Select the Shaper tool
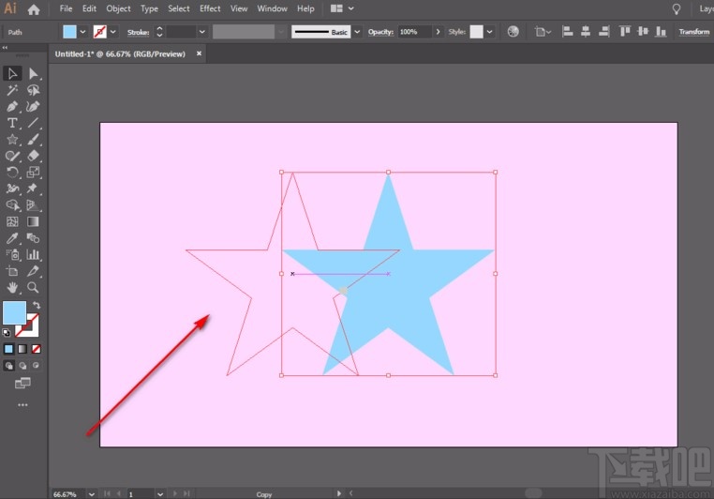 click(12, 156)
